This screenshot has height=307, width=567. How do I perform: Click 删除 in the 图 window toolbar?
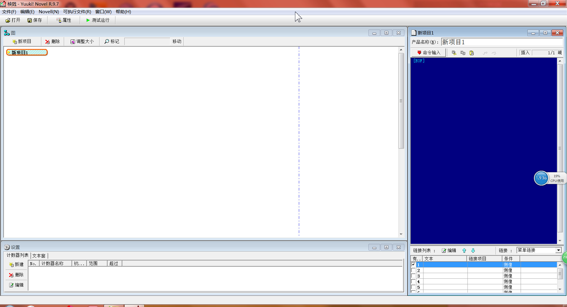point(53,41)
